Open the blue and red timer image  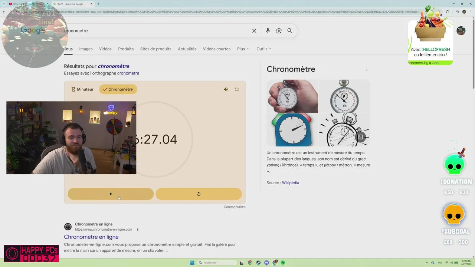(292, 130)
